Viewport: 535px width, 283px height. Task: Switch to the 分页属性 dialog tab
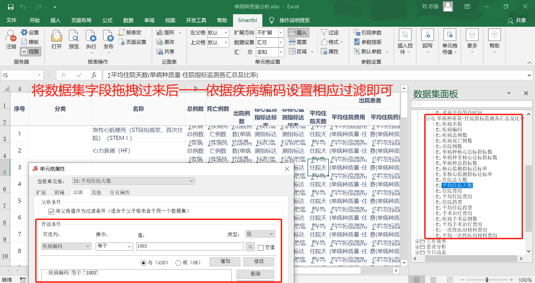pyautogui.click(x=120, y=193)
